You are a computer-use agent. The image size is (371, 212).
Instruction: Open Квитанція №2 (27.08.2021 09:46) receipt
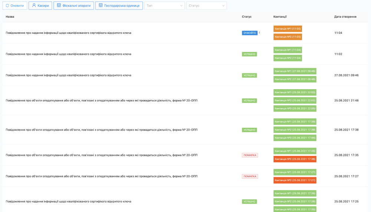[x=295, y=79]
